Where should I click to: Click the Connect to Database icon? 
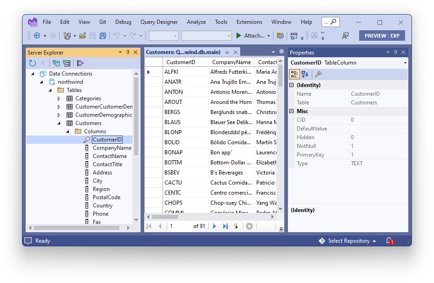(x=56, y=63)
